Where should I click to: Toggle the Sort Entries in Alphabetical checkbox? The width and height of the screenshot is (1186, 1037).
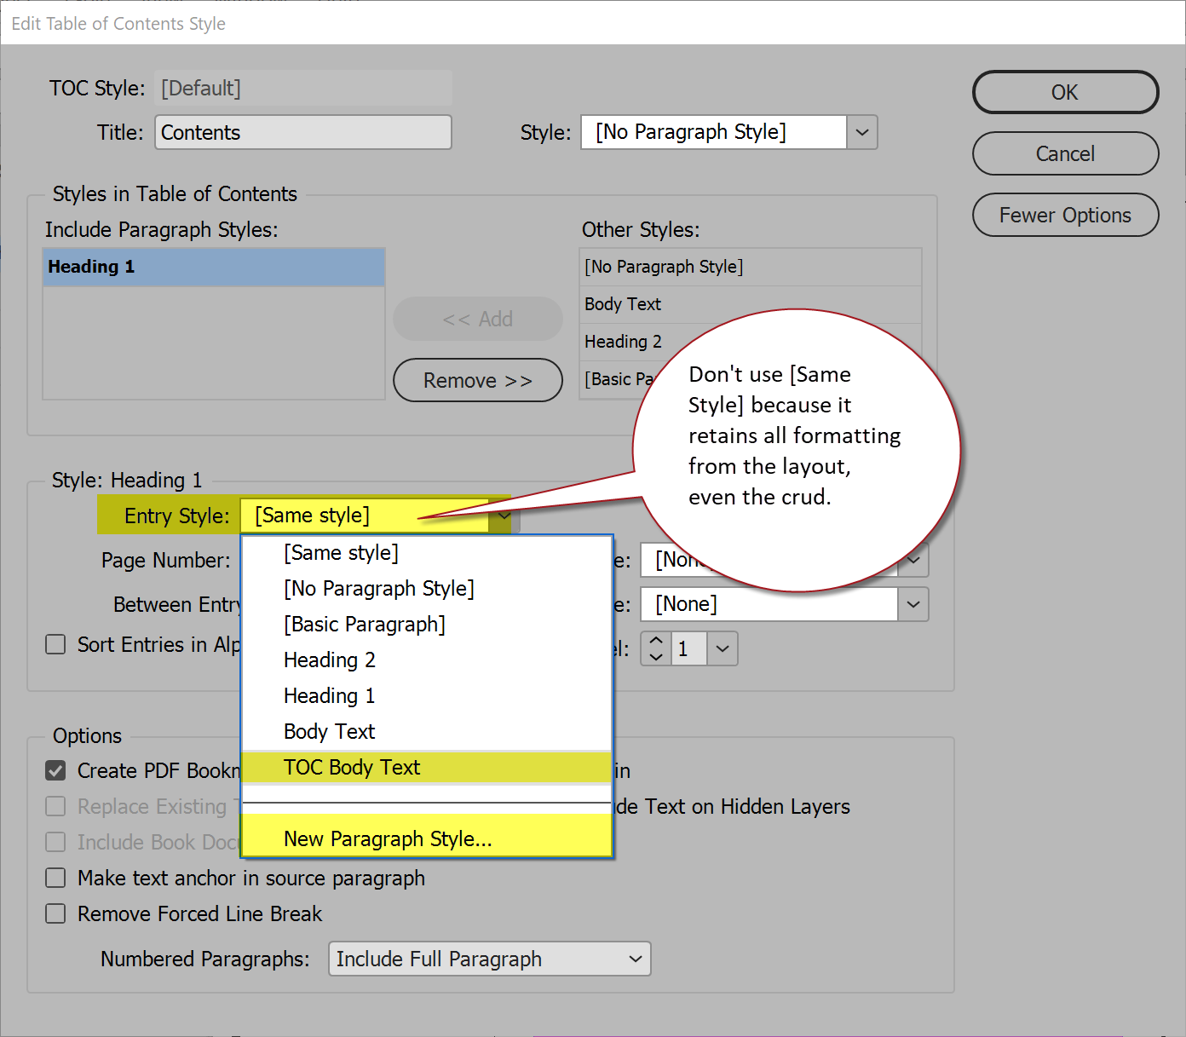point(55,644)
